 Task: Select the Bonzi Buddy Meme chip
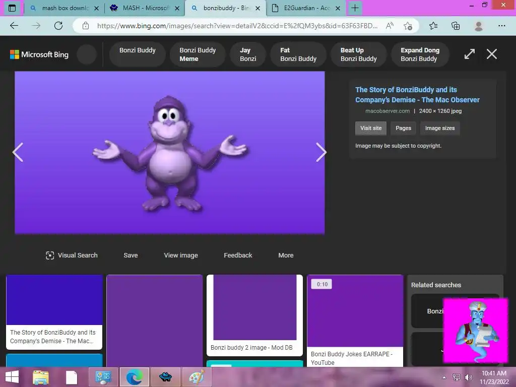[x=198, y=54]
